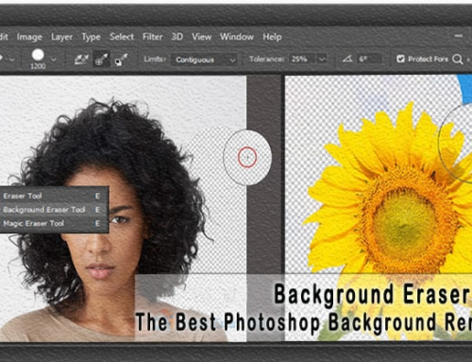Choose Magic Eraser Tool from the flyout
472x362 pixels.
pyautogui.click(x=55, y=223)
